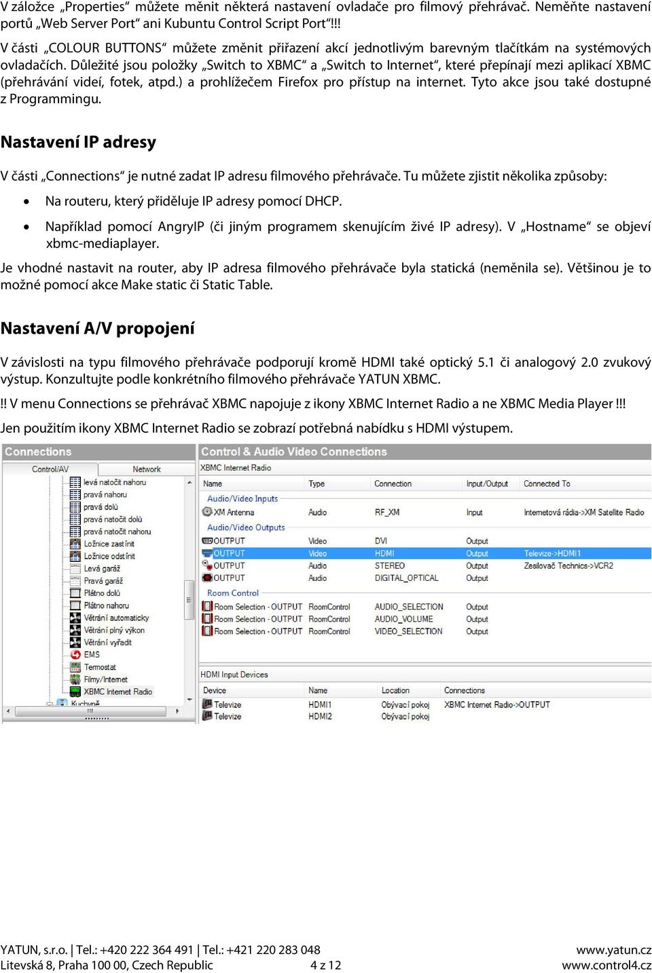The height and width of the screenshot is (973, 652).
Task: Click the vertical scrollbar thumb of the tree
Action: point(189,599)
